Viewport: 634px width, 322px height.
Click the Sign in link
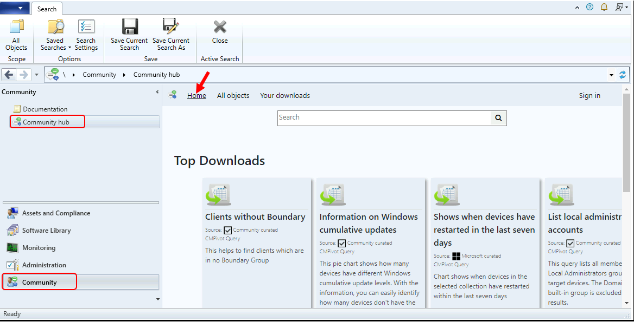[589, 95]
